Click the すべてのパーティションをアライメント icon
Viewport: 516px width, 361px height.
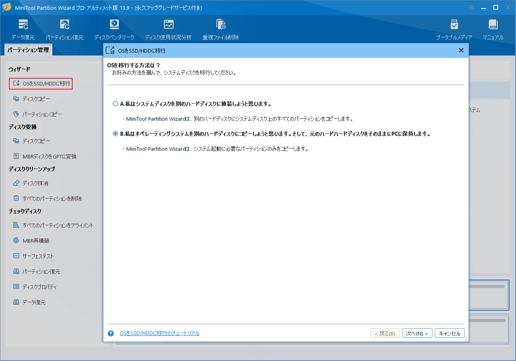coord(16,225)
